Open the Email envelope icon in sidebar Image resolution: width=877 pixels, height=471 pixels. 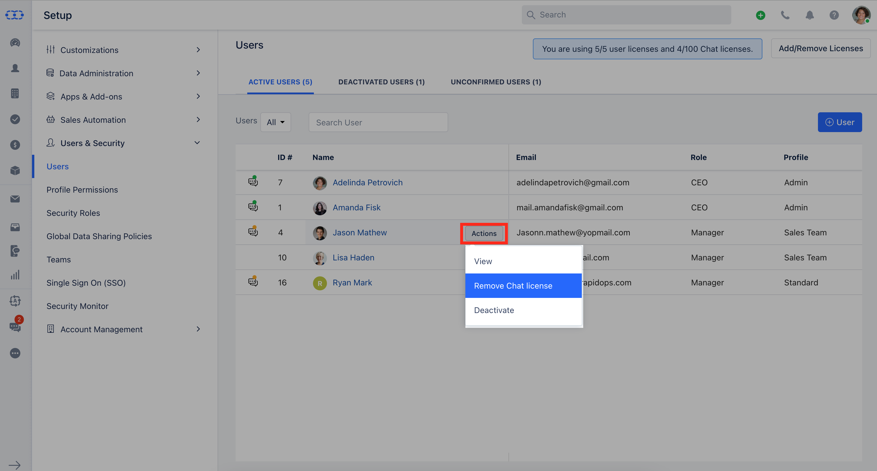tap(15, 199)
